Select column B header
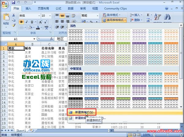 click(x=33, y=44)
